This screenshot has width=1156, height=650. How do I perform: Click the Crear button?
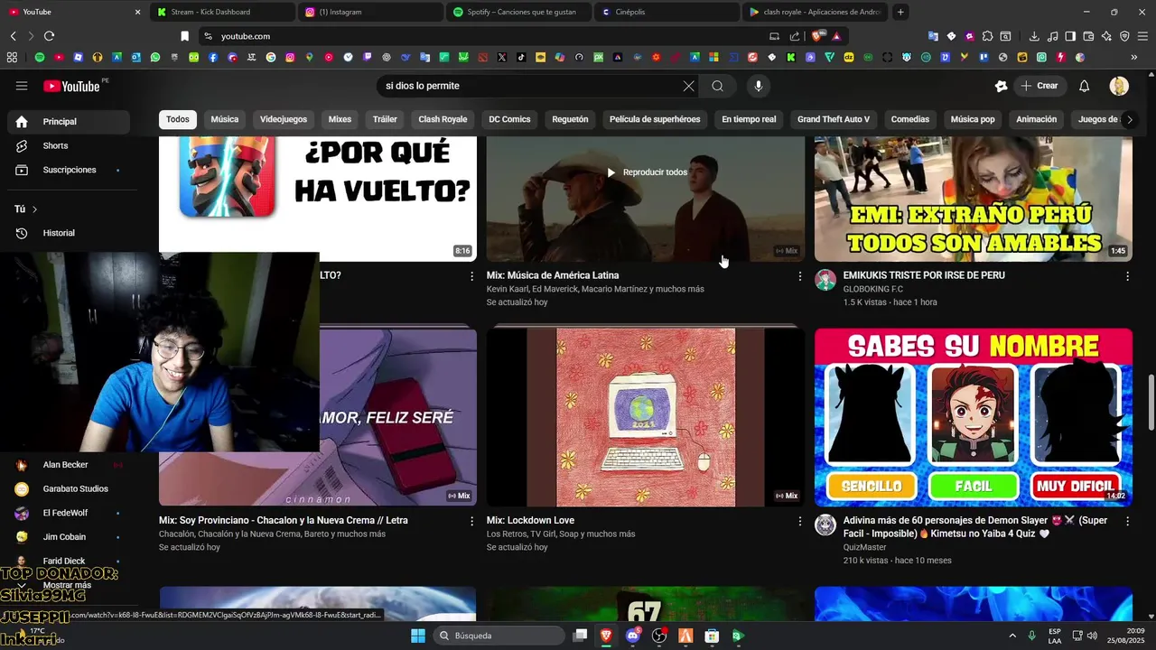click(x=1039, y=86)
